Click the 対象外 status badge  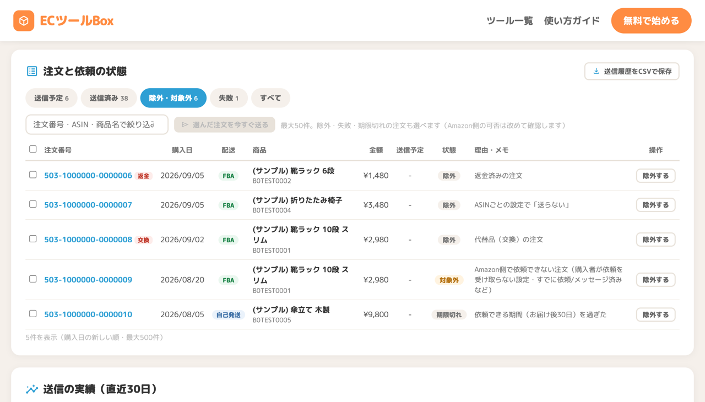449,280
